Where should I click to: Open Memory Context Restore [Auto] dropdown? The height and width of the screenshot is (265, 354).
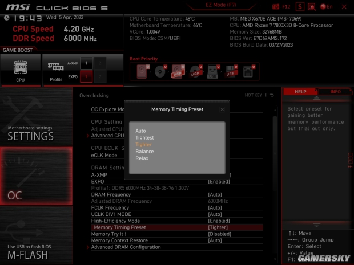pyautogui.click(x=215, y=240)
